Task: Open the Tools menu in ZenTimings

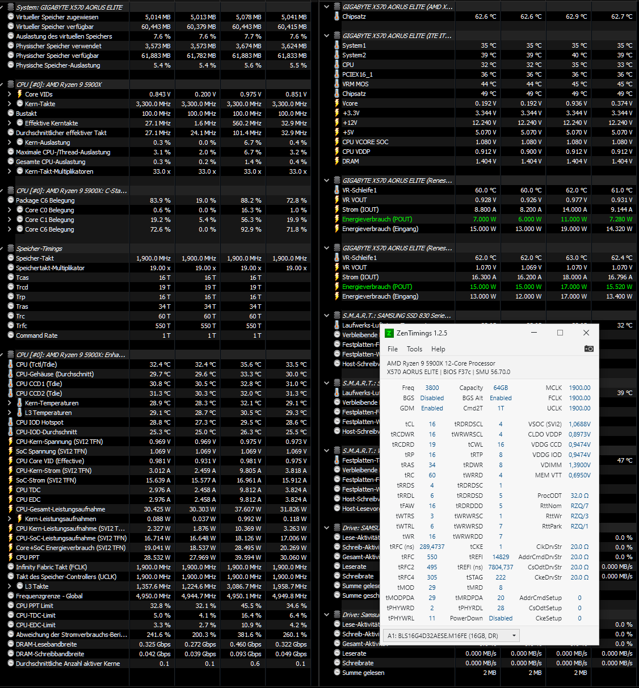Action: [414, 349]
